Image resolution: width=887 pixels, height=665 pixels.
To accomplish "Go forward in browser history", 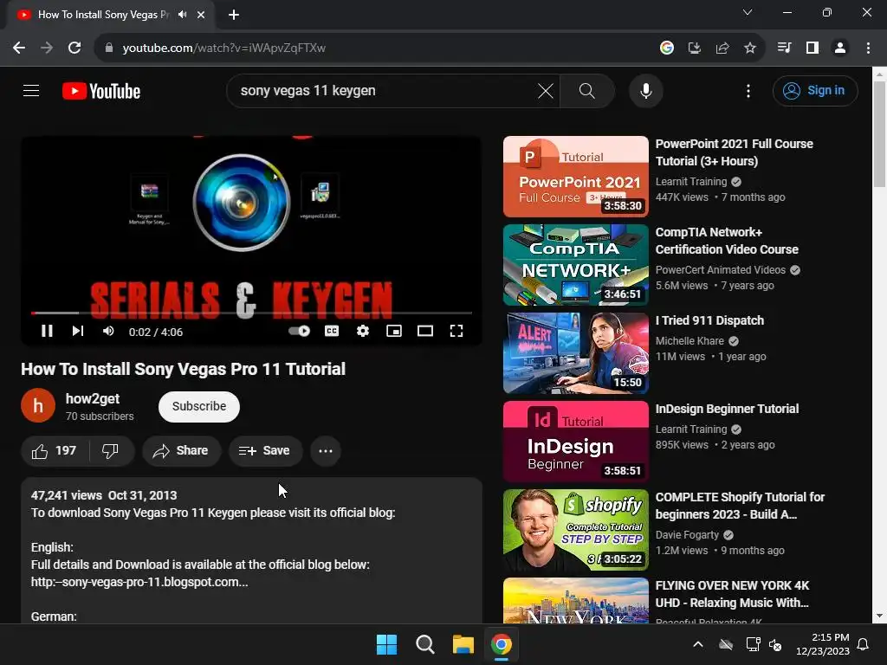I will 47,48.
